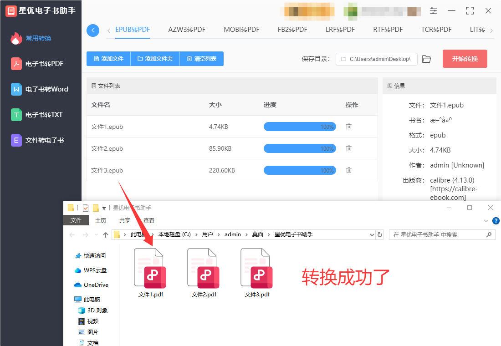Select 文件转电子书 in the sidebar
This screenshot has height=346, width=501.
37,140
